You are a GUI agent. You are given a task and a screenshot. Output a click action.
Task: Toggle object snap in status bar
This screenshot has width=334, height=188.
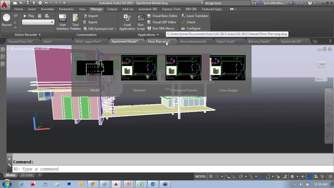tap(268, 177)
